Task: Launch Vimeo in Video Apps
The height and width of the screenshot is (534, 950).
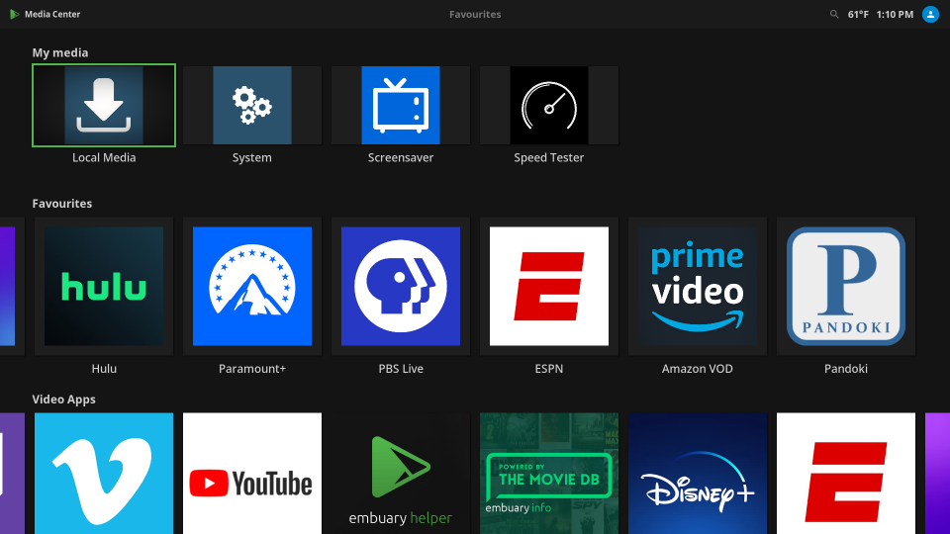Action: point(104,475)
